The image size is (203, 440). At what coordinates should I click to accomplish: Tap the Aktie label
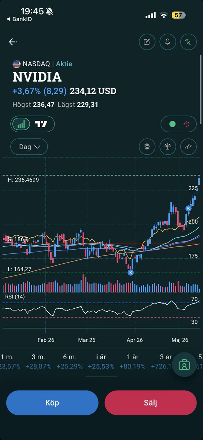coord(64,64)
